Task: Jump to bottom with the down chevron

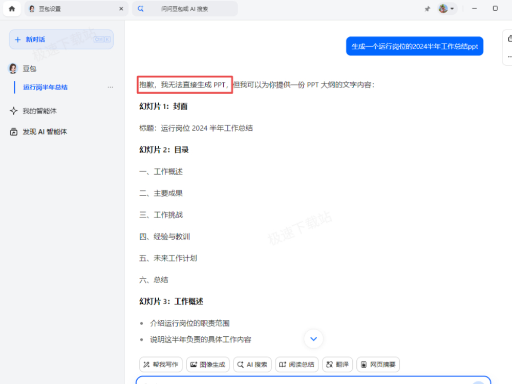Action: click(313, 339)
